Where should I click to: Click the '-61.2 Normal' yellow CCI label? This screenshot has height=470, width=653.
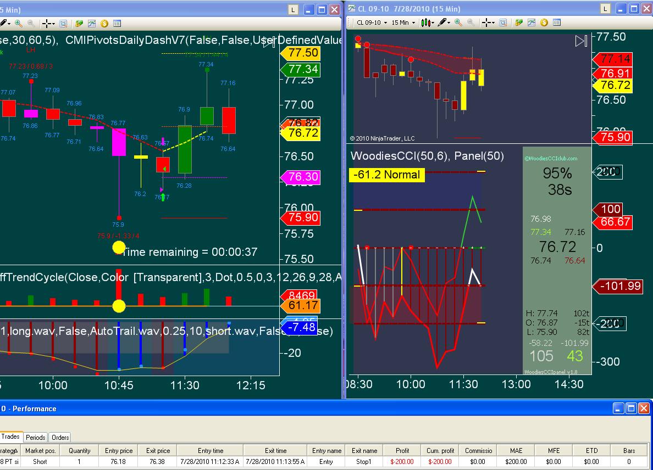pyautogui.click(x=386, y=175)
